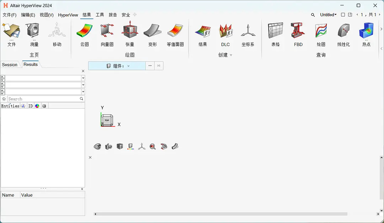Switch to the HyperView ribbon tab
This screenshot has height=223, width=384.
coord(68,15)
